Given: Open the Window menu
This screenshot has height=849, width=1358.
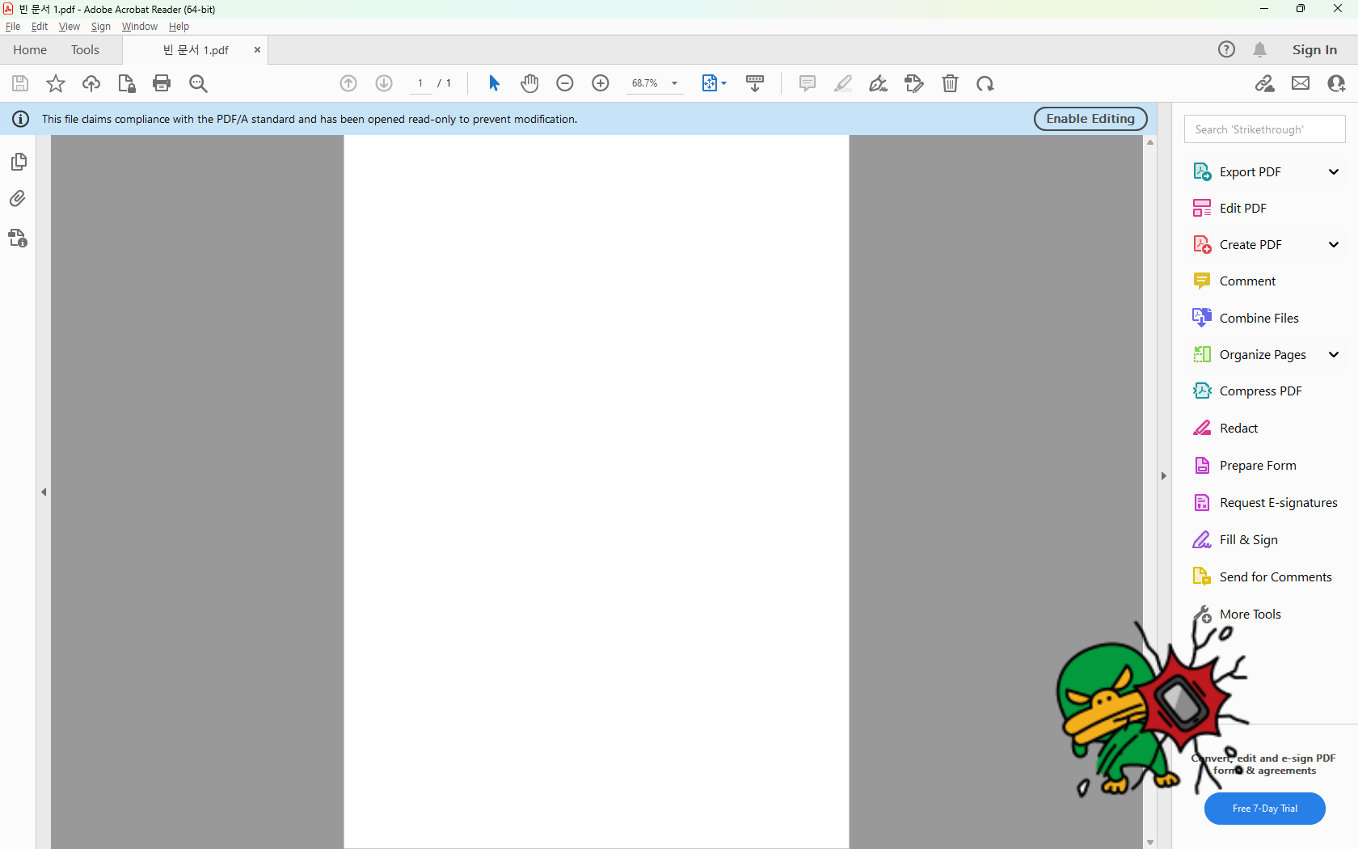Looking at the screenshot, I should coord(140,27).
